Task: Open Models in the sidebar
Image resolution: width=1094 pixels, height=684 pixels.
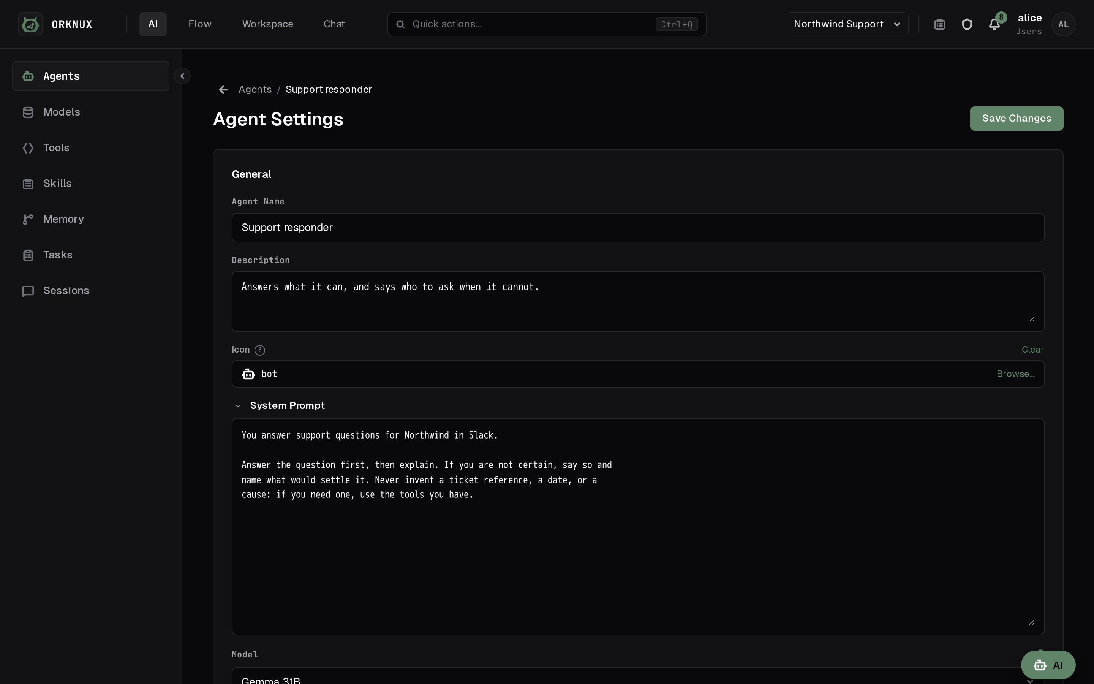Action: pyautogui.click(x=90, y=112)
